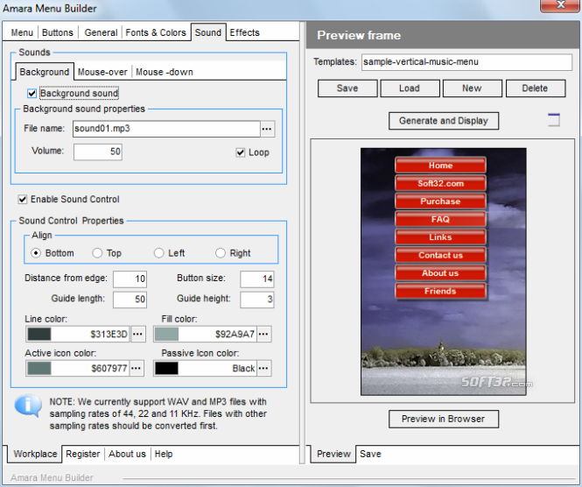Open the Register bottom tab
The height and width of the screenshot is (487, 582).
(83, 454)
